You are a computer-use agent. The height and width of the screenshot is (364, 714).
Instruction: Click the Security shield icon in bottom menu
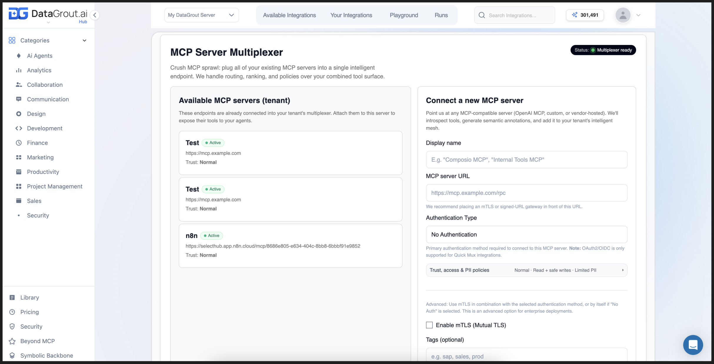(x=12, y=327)
